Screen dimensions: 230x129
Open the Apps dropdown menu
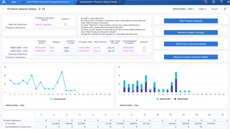15,2
